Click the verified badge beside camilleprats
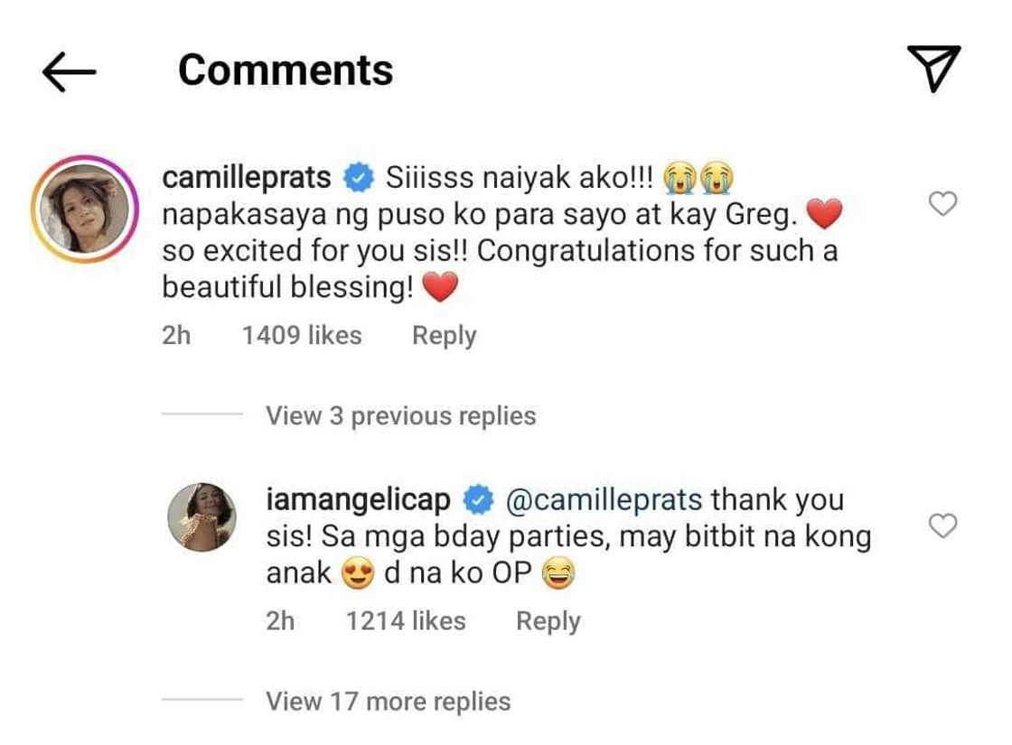Image resolution: width=1012 pixels, height=745 pixels. tap(357, 177)
